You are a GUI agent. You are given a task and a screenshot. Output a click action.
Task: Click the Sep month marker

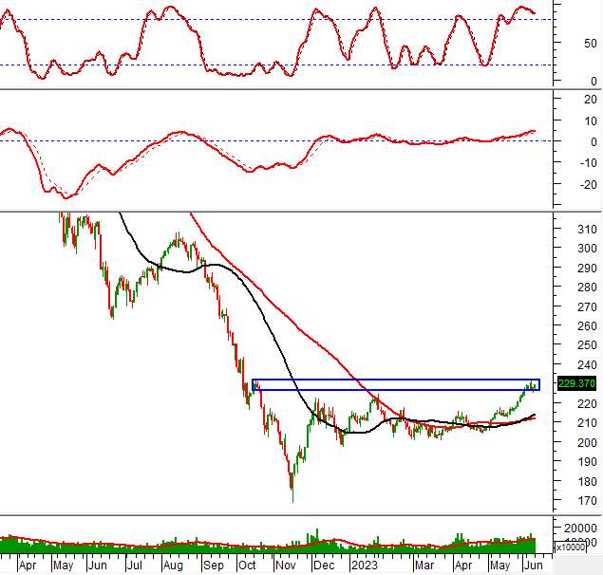pos(212,565)
